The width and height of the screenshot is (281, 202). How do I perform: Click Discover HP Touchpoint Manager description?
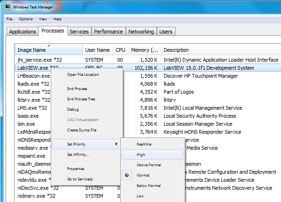point(201,76)
